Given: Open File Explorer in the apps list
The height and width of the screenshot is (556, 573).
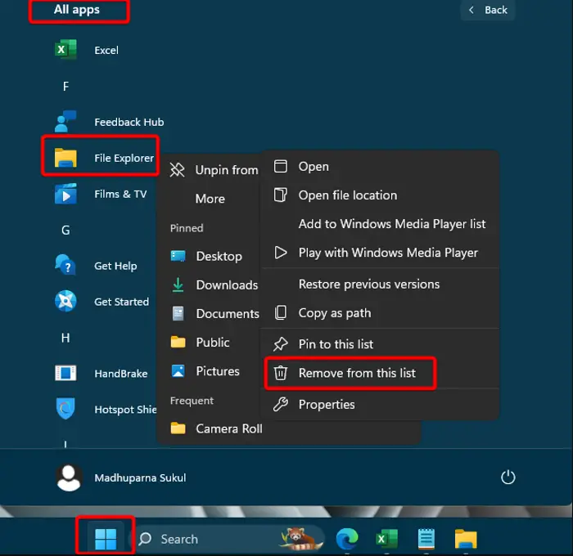Looking at the screenshot, I should (x=104, y=158).
